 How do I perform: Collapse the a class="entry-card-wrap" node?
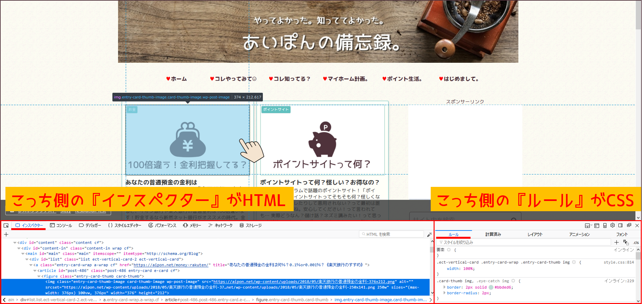tap(31, 265)
